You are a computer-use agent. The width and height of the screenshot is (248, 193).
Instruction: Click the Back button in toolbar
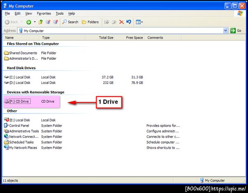(12, 22)
